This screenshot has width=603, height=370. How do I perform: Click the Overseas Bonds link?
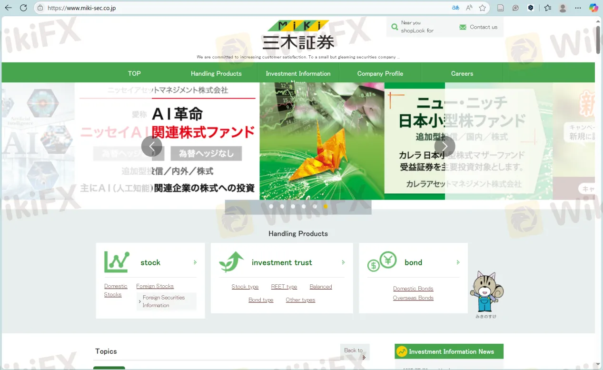point(413,298)
